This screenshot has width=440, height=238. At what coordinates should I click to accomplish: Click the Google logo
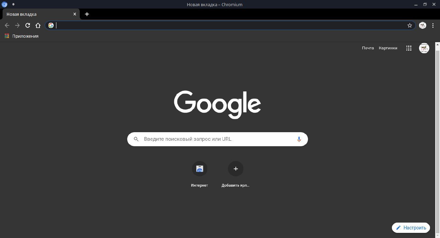tap(217, 104)
